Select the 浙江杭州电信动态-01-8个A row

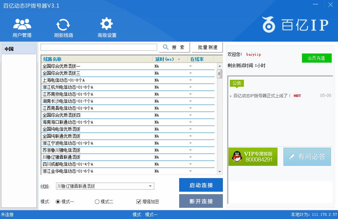[128, 87]
